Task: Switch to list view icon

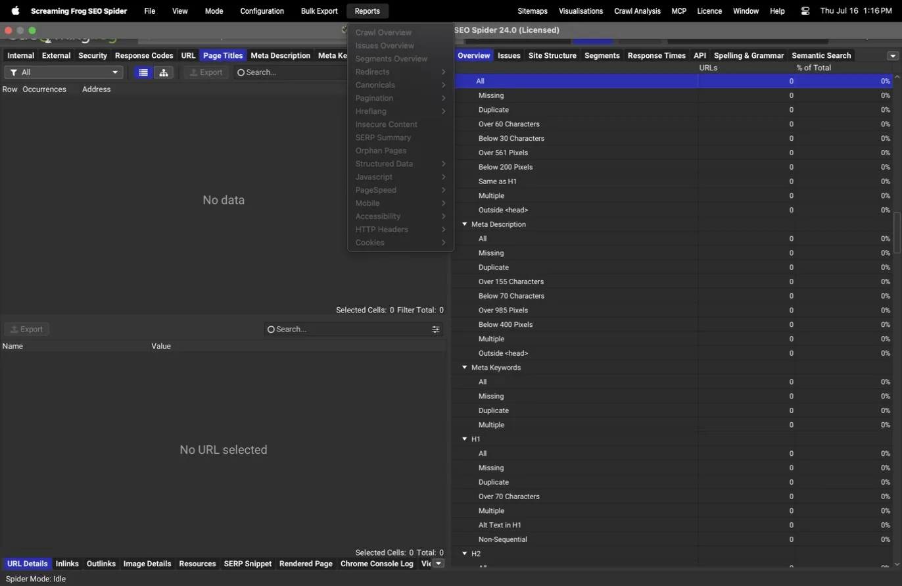Action: [x=143, y=72]
